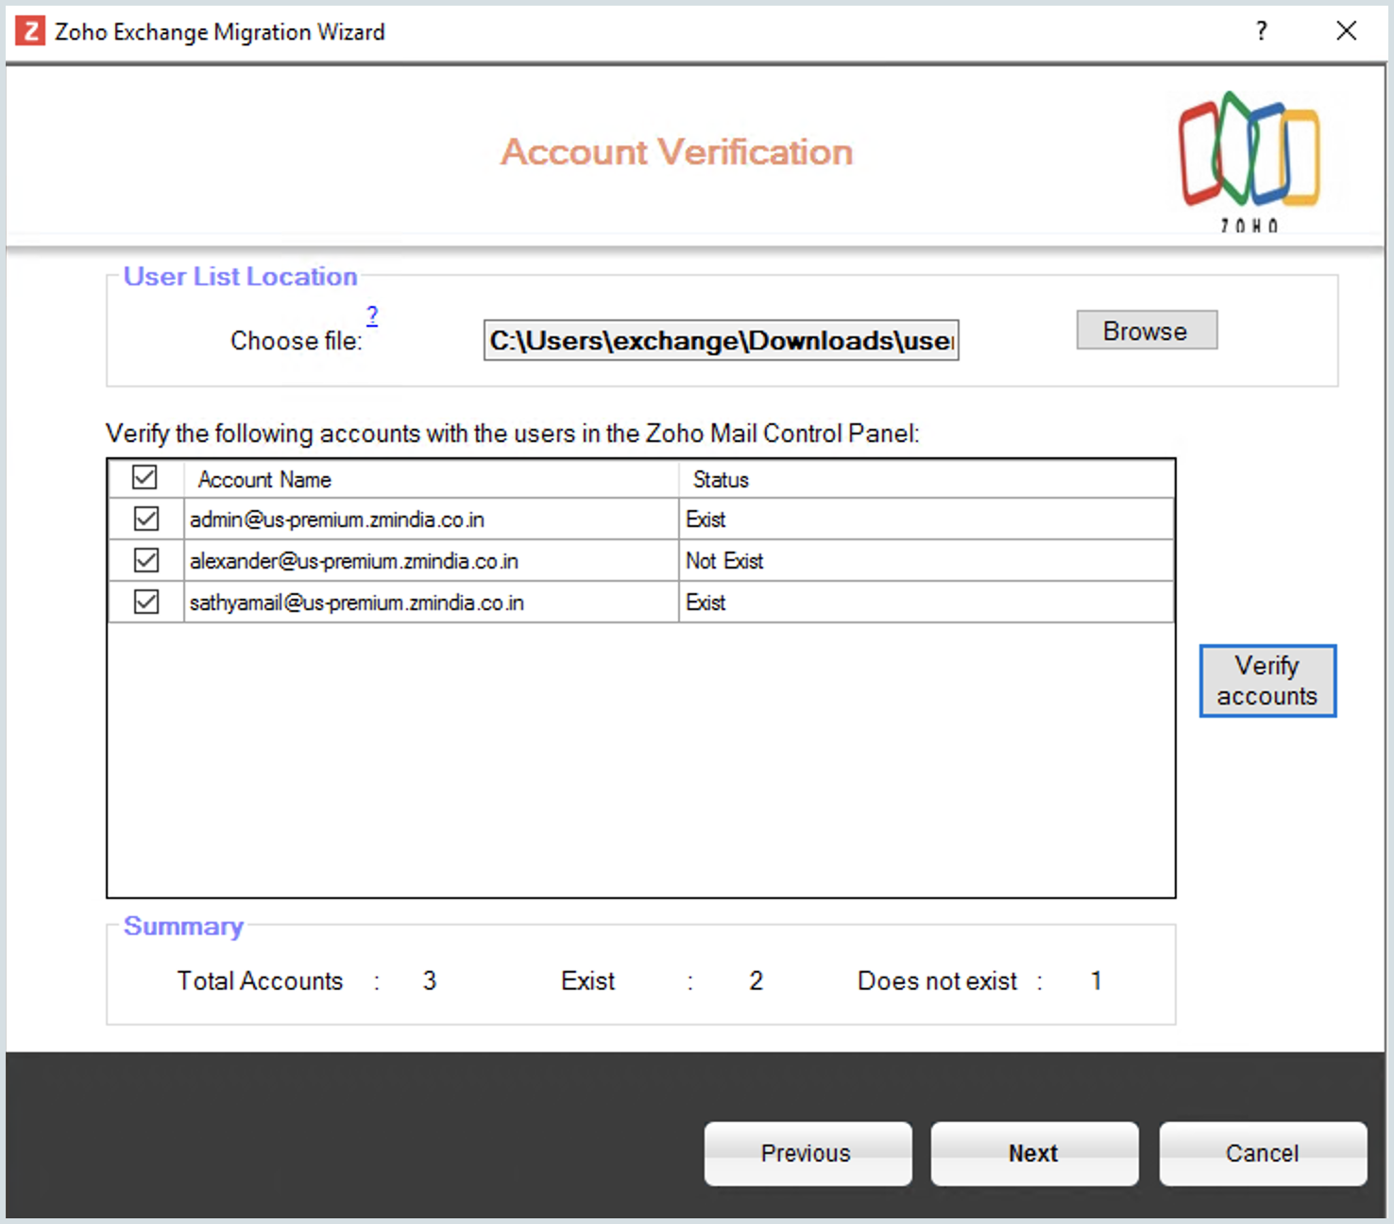This screenshot has width=1394, height=1224.
Task: Proceed with the Next button
Action: 1034,1153
